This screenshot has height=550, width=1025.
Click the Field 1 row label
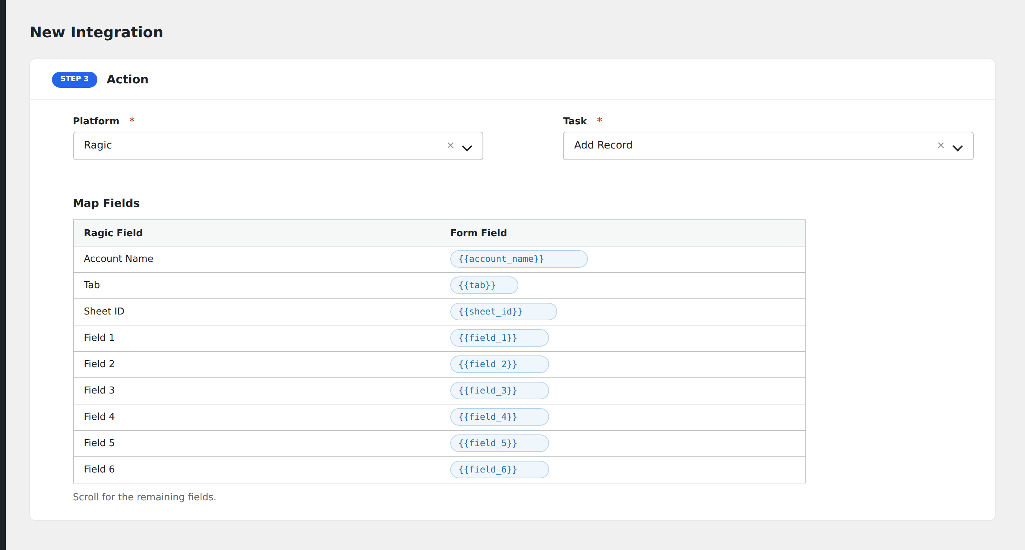[99, 338]
